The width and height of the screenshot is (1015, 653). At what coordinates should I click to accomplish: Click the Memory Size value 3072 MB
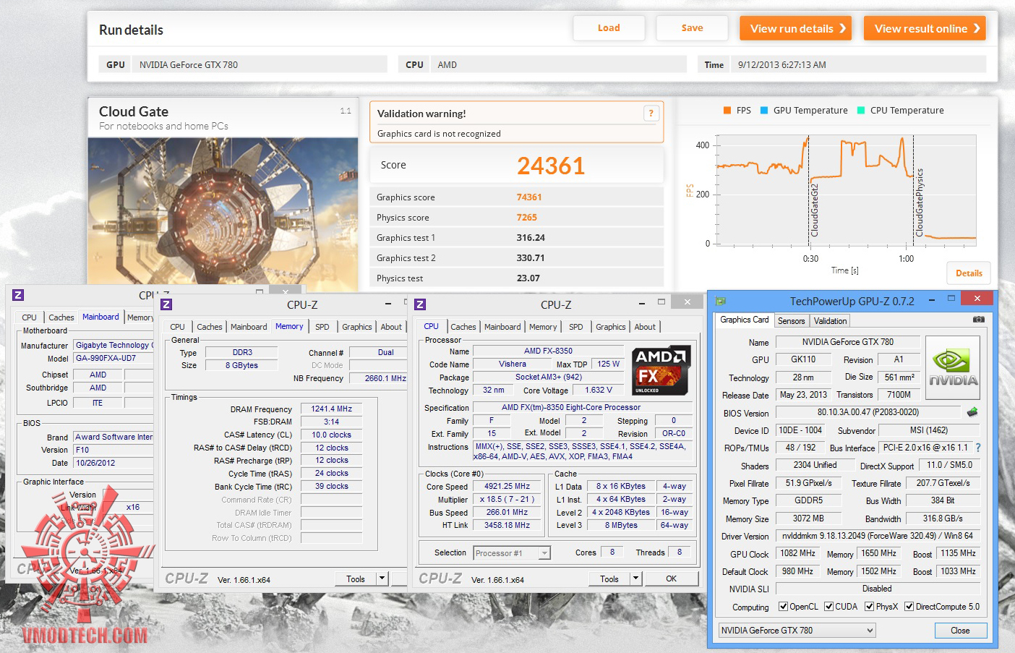pyautogui.click(x=808, y=518)
